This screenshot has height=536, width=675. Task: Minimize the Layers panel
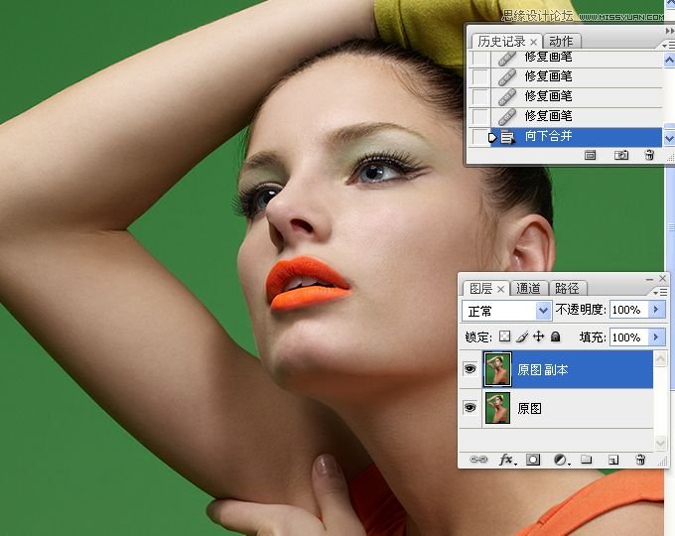649,279
